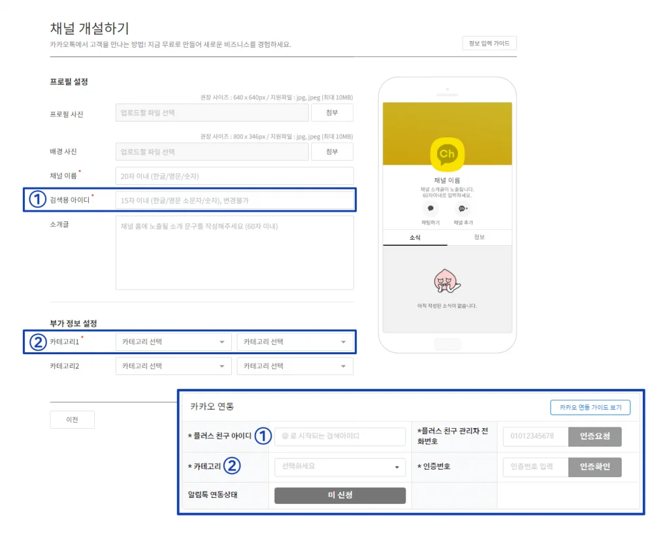Image resolution: width=669 pixels, height=545 pixels.
Task: Tap the 채팅하기 chat bubble icon
Action: [x=430, y=209]
